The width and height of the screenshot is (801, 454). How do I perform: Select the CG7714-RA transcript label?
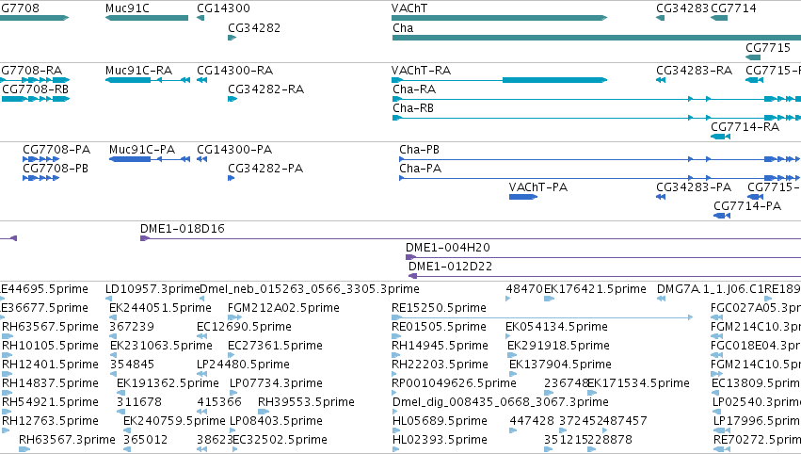pyautogui.click(x=745, y=127)
